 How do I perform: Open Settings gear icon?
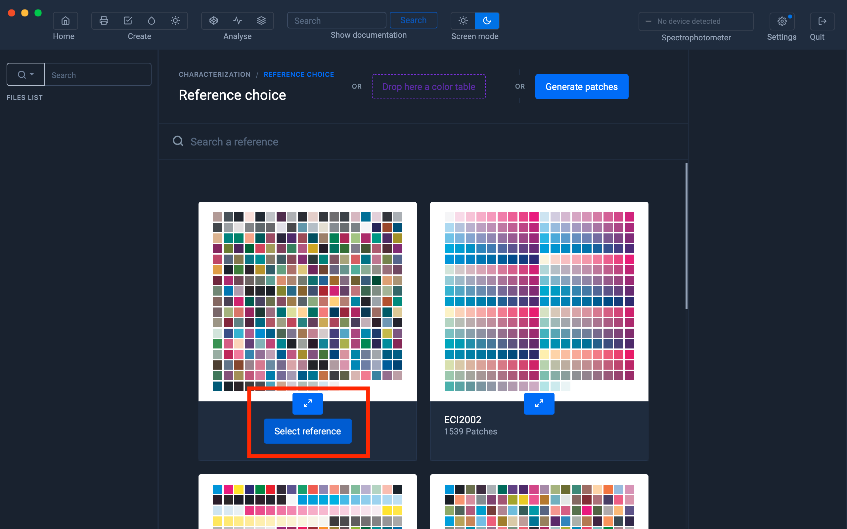pyautogui.click(x=782, y=21)
